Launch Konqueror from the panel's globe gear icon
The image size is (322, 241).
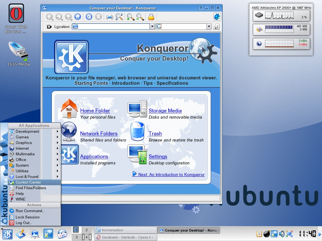coord(34,234)
